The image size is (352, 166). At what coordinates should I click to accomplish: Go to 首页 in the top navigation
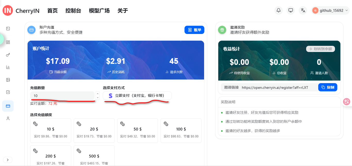[x=53, y=11]
